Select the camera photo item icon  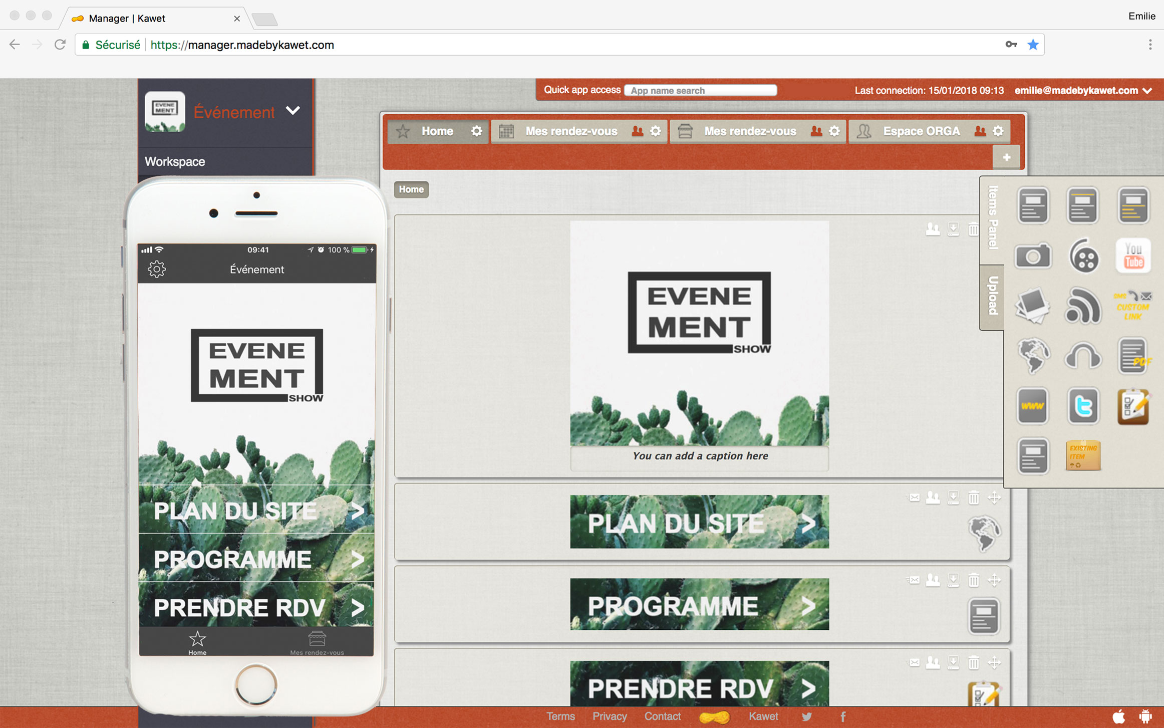tap(1032, 256)
